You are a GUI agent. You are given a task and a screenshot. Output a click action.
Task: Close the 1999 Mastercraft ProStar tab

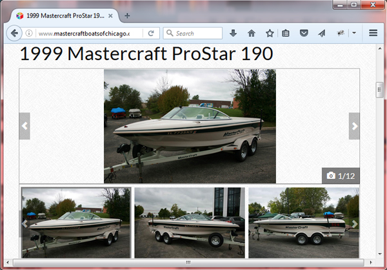pos(110,16)
